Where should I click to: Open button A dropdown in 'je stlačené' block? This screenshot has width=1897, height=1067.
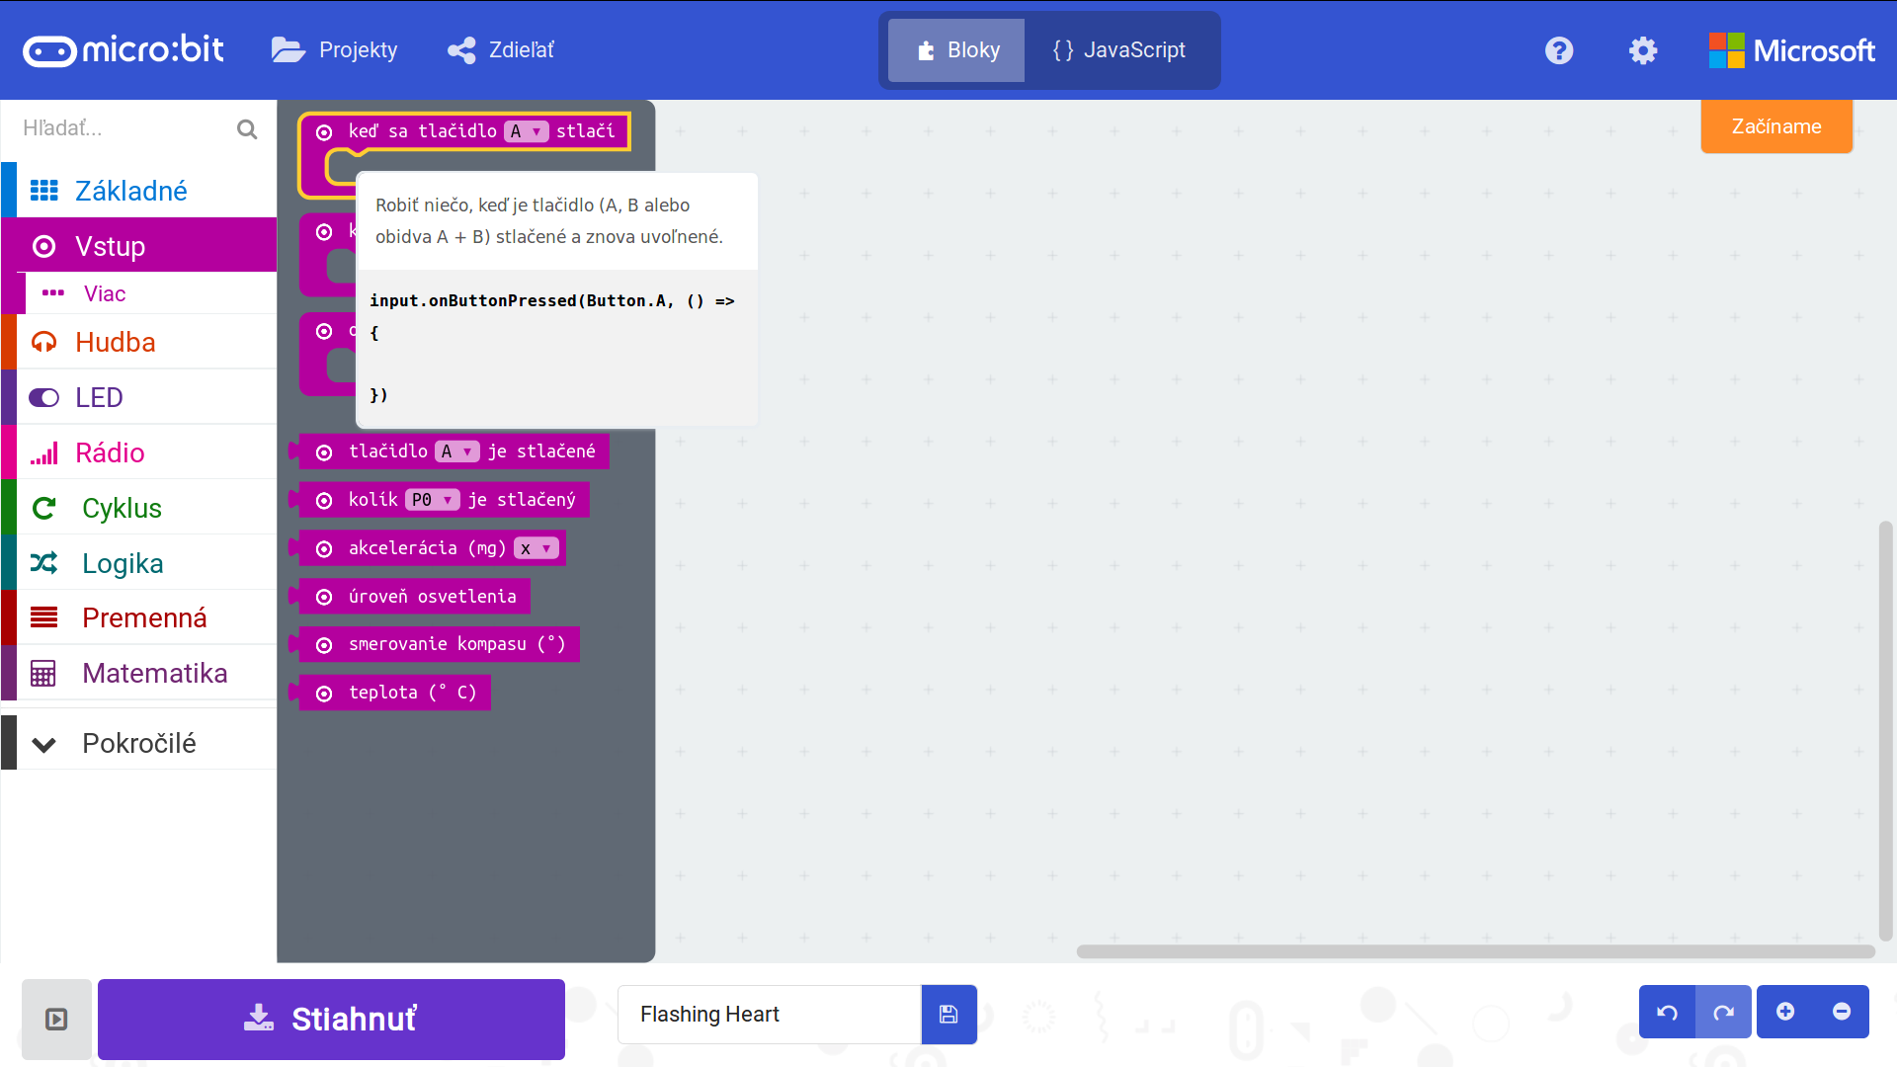click(x=456, y=451)
